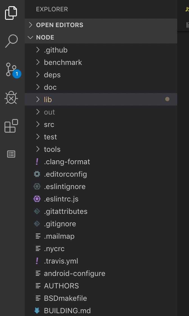Expand the benchmark folder
189x316 pixels.
pos(62,62)
